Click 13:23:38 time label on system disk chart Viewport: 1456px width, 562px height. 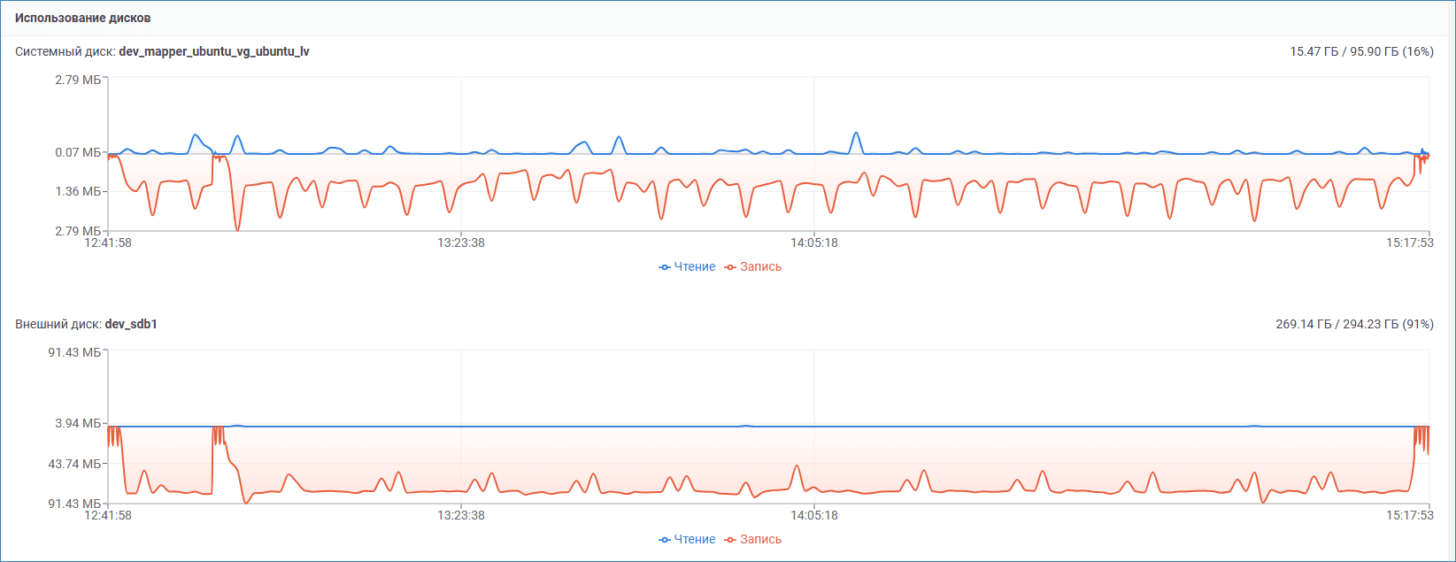(461, 243)
